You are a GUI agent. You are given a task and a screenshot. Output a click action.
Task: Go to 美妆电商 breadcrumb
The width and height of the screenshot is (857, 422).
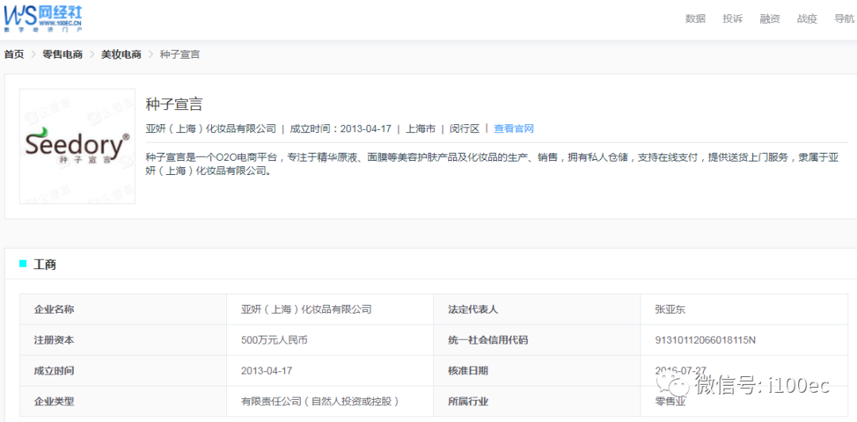tap(121, 55)
